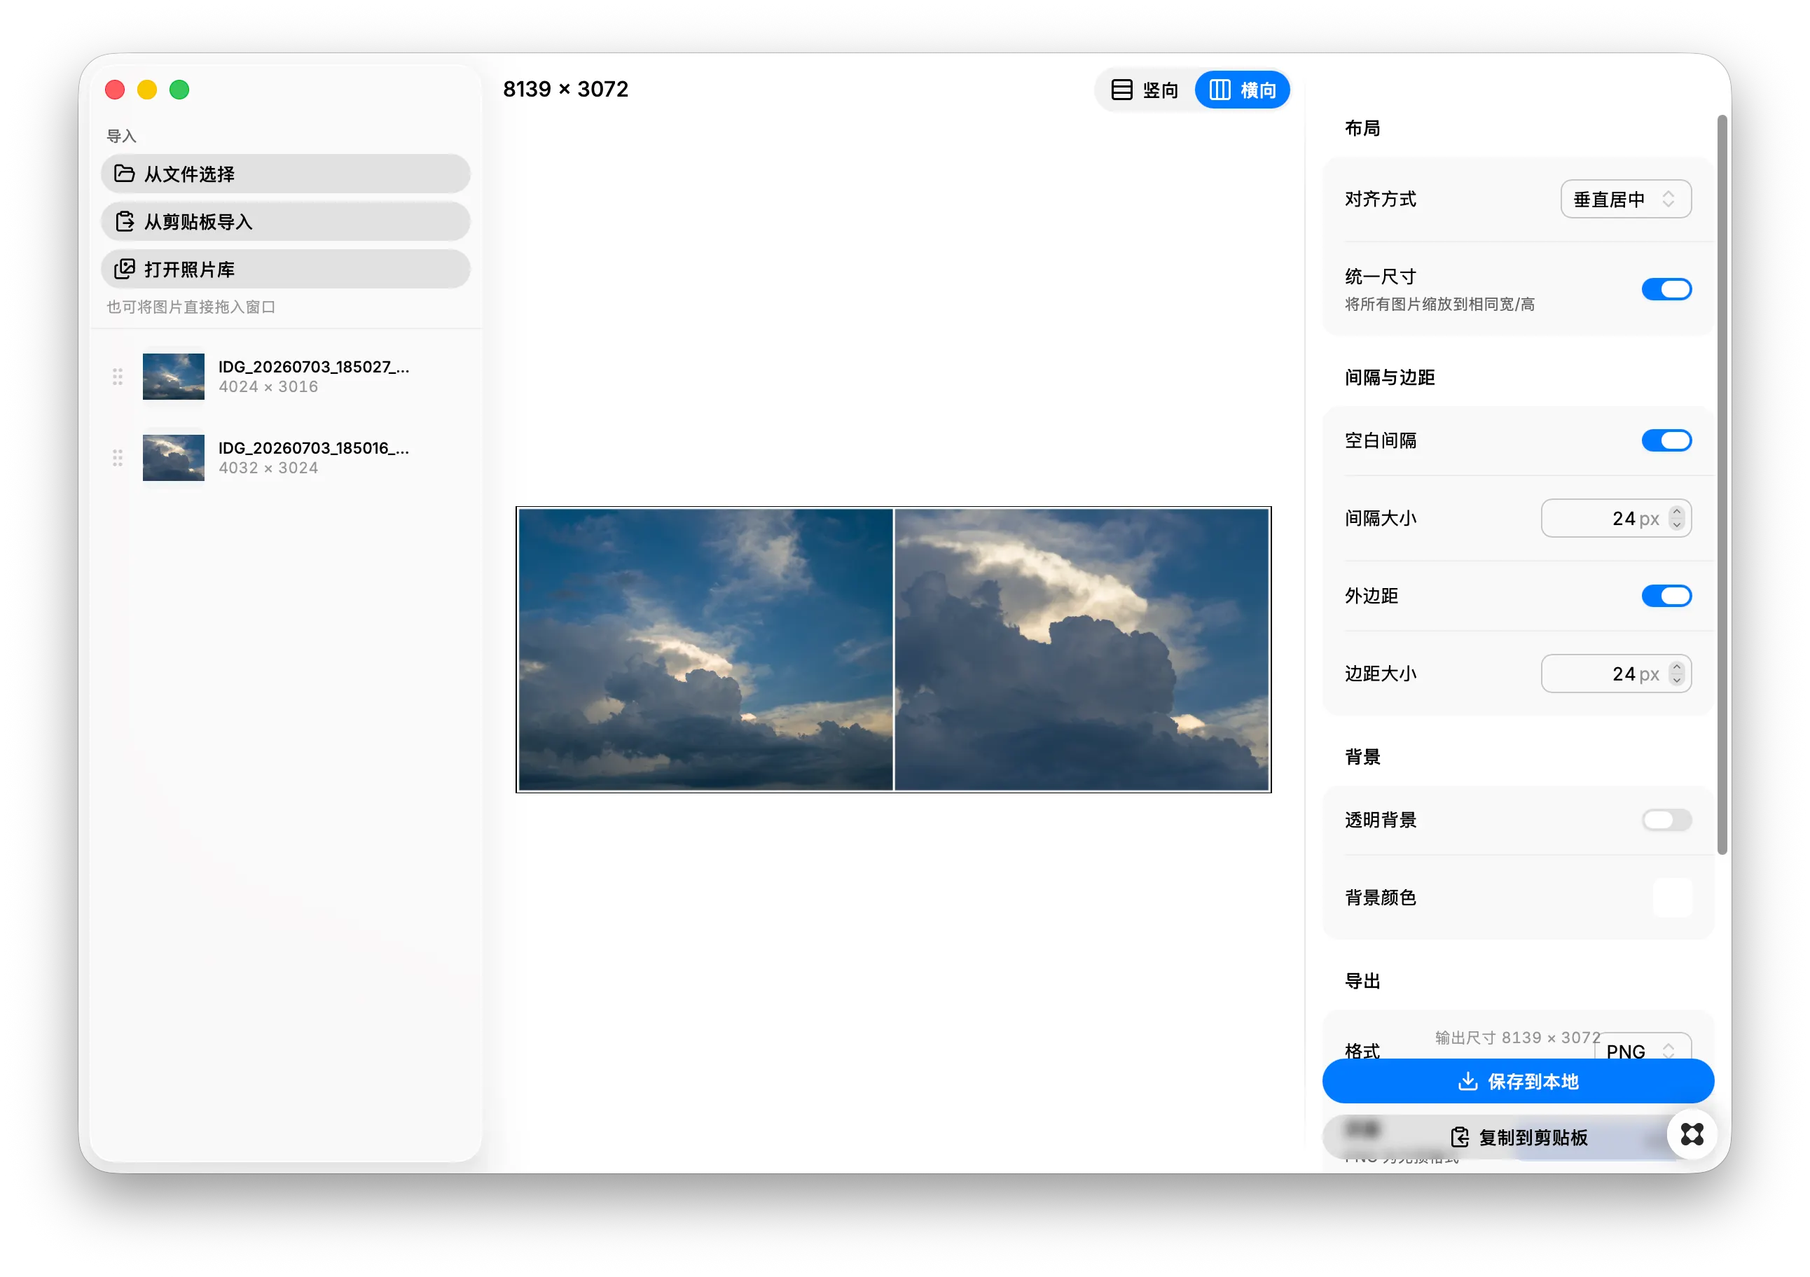Toggle 统一尺寸 switch
The height and width of the screenshot is (1277, 1810).
(x=1666, y=289)
